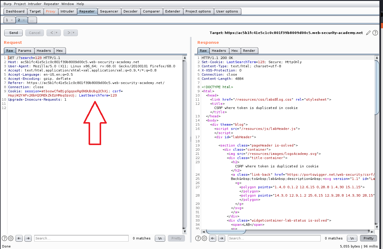Close Repeater tab 2 using its X
Viewport: 383px width, 249px height.
pos(24,20)
